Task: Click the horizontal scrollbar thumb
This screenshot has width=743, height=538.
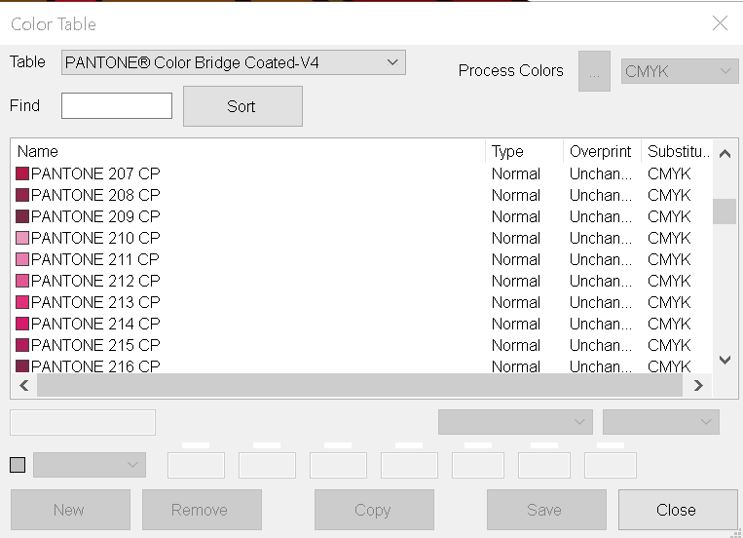Action: pos(359,385)
